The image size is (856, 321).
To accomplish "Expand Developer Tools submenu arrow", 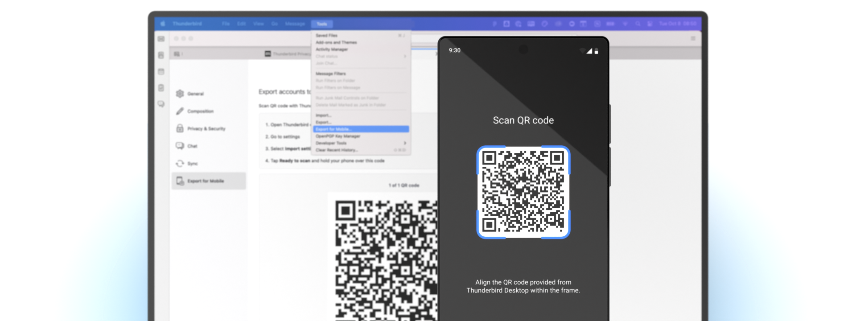I will click(x=405, y=143).
